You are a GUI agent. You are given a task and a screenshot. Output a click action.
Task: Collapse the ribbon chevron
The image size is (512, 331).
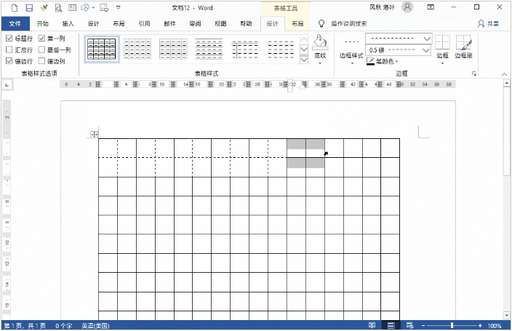[x=505, y=74]
